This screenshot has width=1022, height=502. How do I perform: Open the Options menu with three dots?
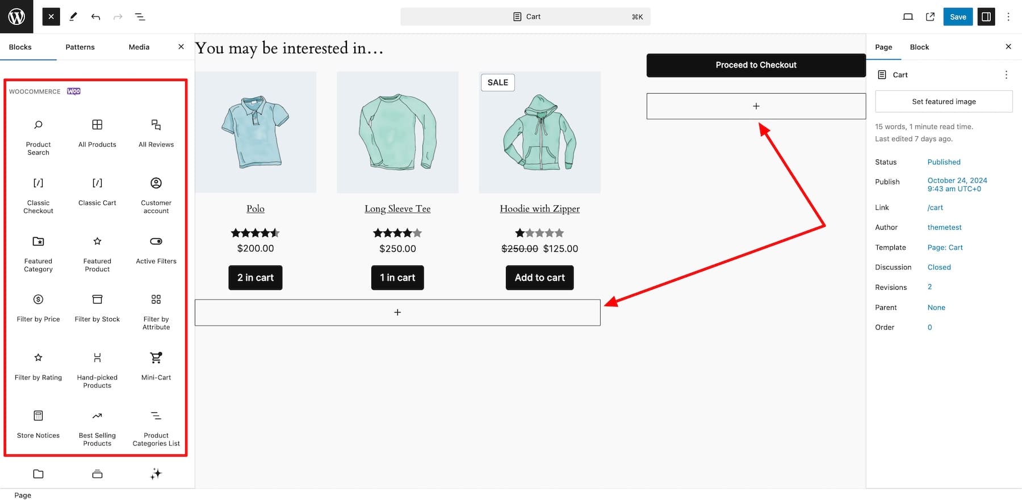[x=1008, y=16]
